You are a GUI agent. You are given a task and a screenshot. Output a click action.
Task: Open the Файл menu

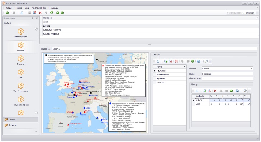pyautogui.click(x=9, y=8)
